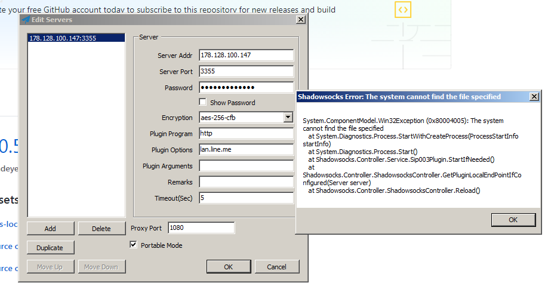This screenshot has height=292, width=551.
Task: Click the Server Addr input field
Action: pos(246,55)
